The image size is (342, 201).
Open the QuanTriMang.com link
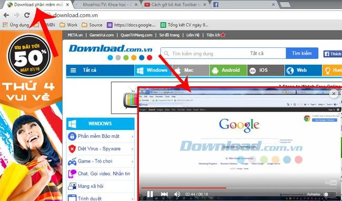pyautogui.click(x=136, y=35)
